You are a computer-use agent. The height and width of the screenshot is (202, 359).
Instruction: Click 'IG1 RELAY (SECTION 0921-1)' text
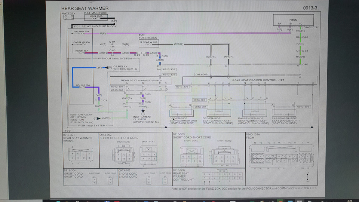click(x=125, y=68)
